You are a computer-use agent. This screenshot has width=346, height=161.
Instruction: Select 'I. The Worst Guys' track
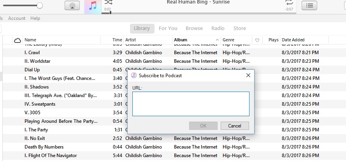pos(60,78)
